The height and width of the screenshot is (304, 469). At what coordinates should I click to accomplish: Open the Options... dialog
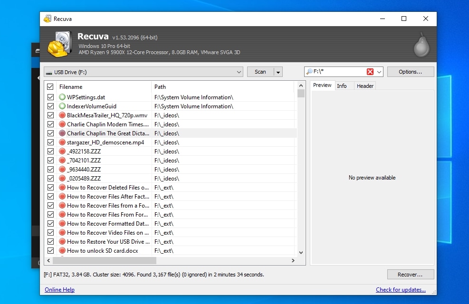pyautogui.click(x=411, y=72)
